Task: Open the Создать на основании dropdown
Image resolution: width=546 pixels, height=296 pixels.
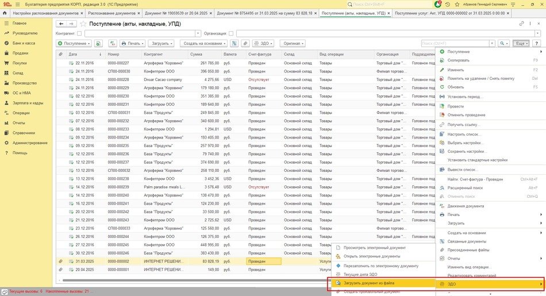Action: pos(203,43)
